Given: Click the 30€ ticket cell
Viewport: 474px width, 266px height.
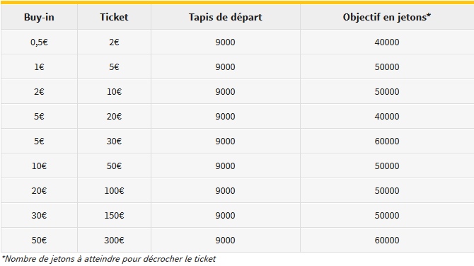Looking at the screenshot, I should point(114,141).
